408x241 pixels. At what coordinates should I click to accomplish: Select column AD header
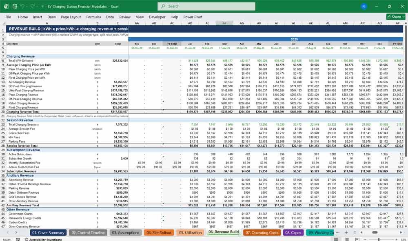pos(190,23)
